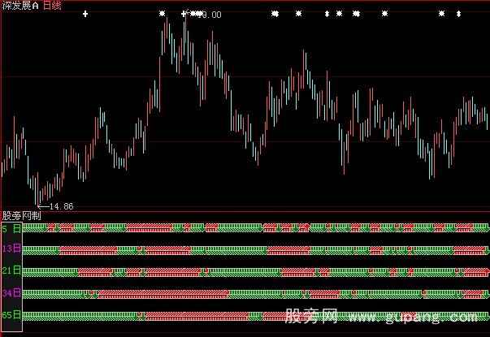490x337 pixels.
Task: Click the 21日 indicator row label
Action: click(x=11, y=270)
